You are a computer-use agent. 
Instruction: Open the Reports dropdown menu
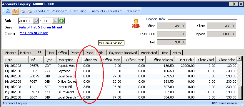pos(41,11)
